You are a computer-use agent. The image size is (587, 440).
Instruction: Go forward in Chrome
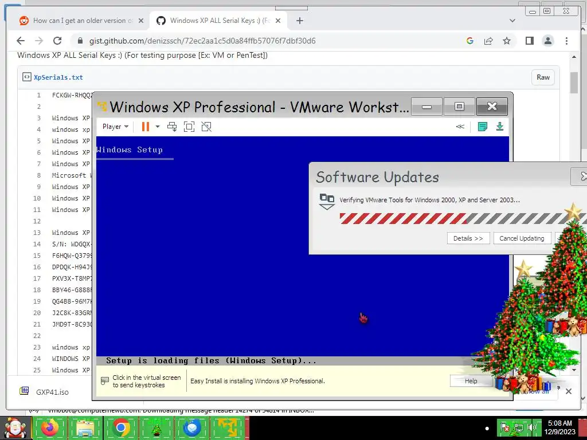pos(39,41)
